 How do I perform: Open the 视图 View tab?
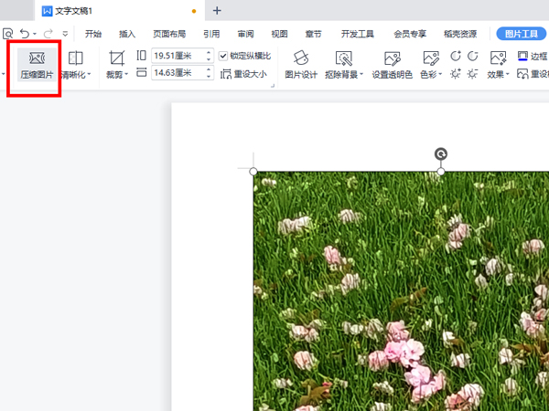[279, 34]
